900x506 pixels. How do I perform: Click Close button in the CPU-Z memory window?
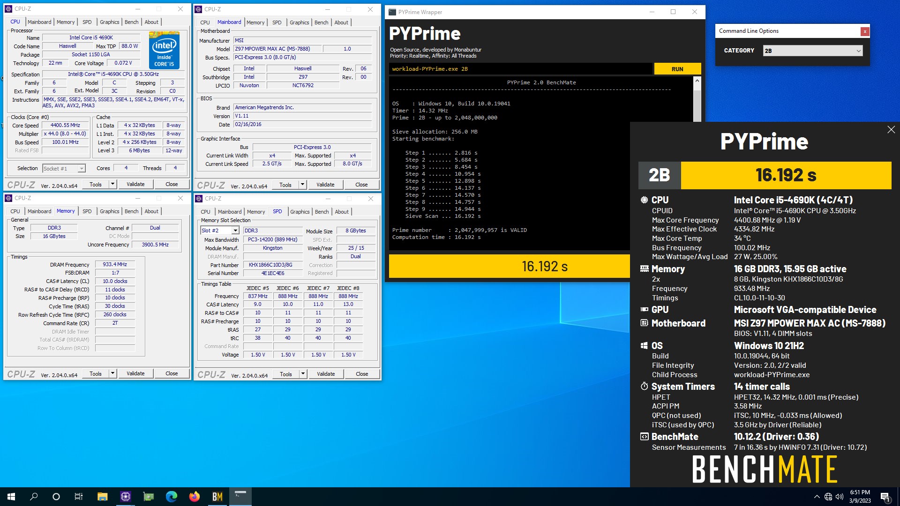[172, 373]
